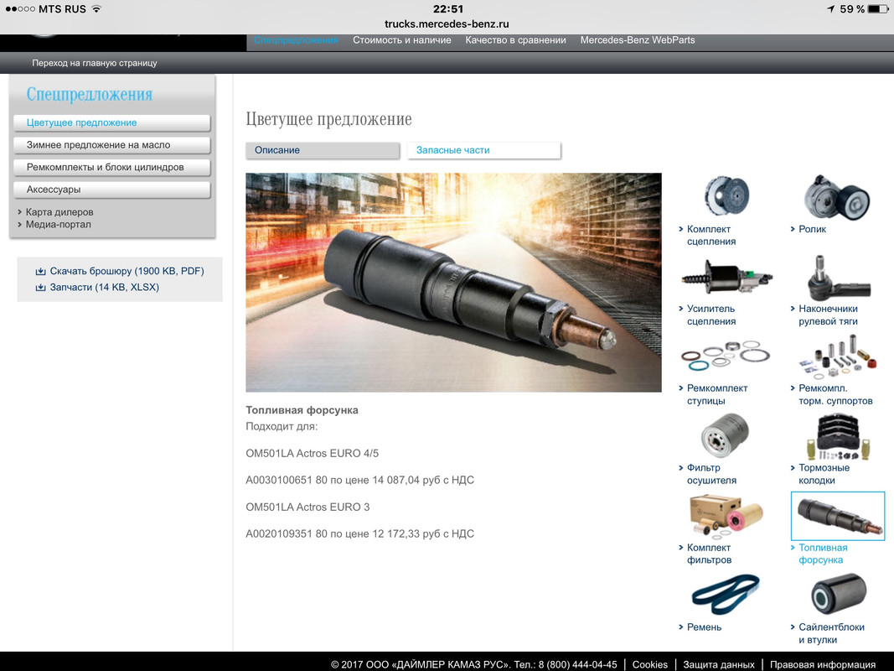This screenshot has width=894, height=671.
Task: Open Фильтр осушителя link
Action: click(711, 474)
